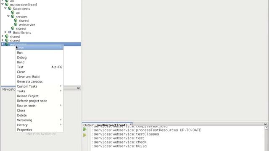Click the api subproject icon
The width and height of the screenshot is (269, 151).
[x=13, y=12]
